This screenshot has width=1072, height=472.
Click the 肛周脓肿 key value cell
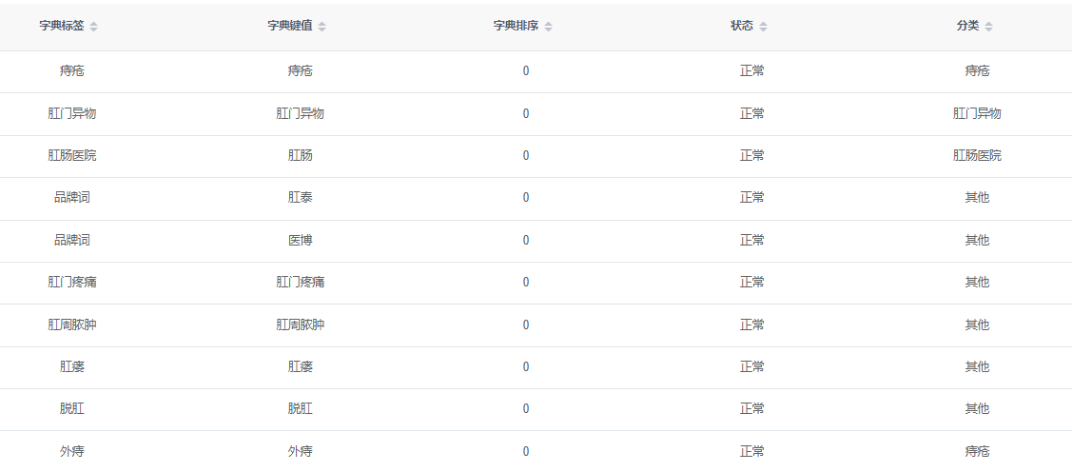click(301, 324)
